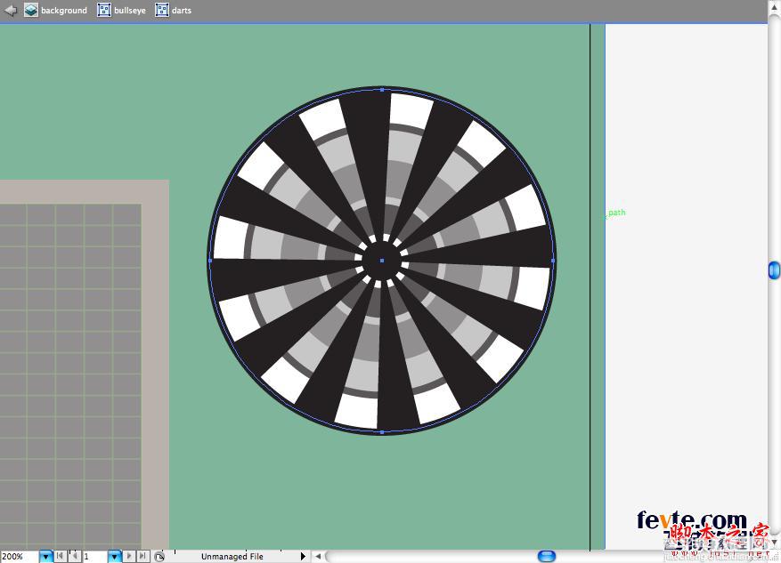The height and width of the screenshot is (563, 781).
Task: Click the top anchor point of the circle path
Action: 382,90
